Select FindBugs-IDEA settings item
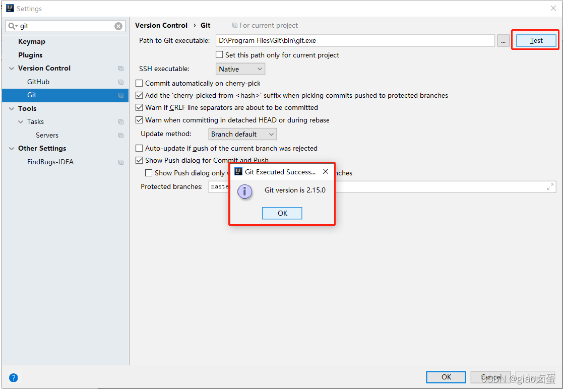 point(50,162)
